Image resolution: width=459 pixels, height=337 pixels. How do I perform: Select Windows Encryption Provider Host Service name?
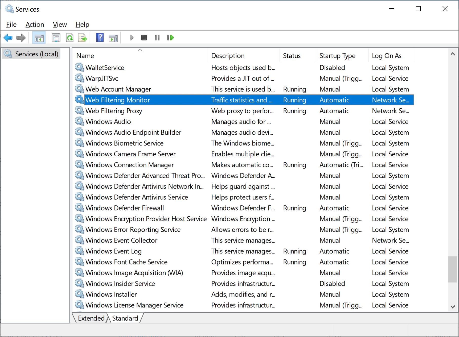coord(146,219)
